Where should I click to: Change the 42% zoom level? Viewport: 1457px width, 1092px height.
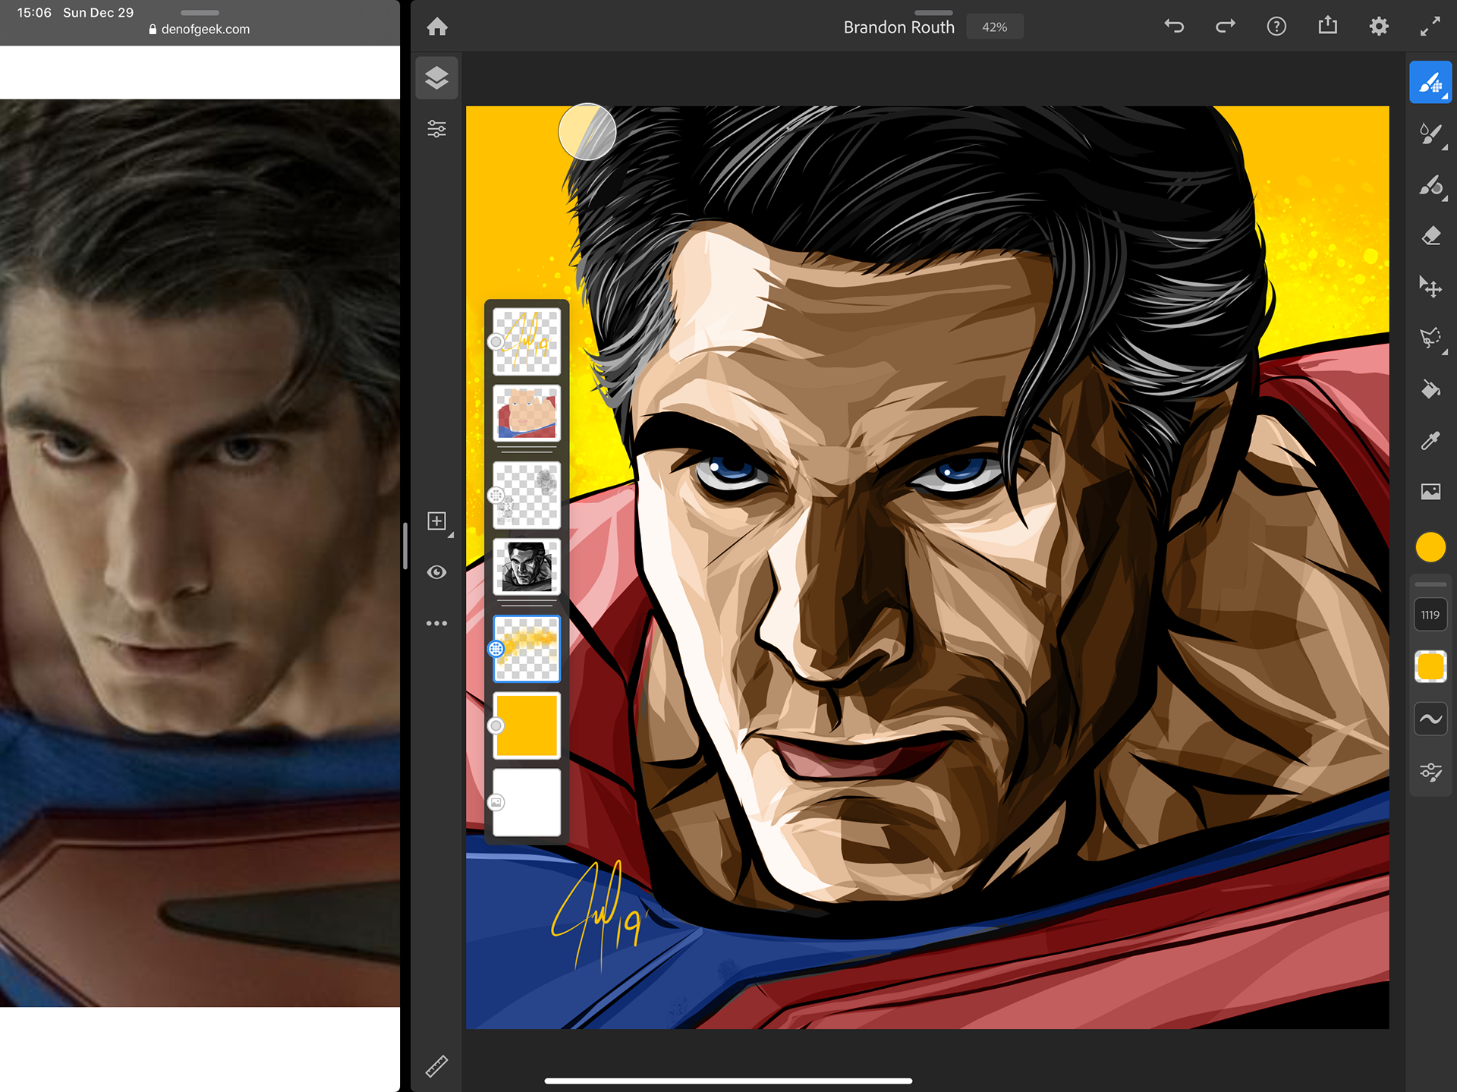pyautogui.click(x=994, y=27)
